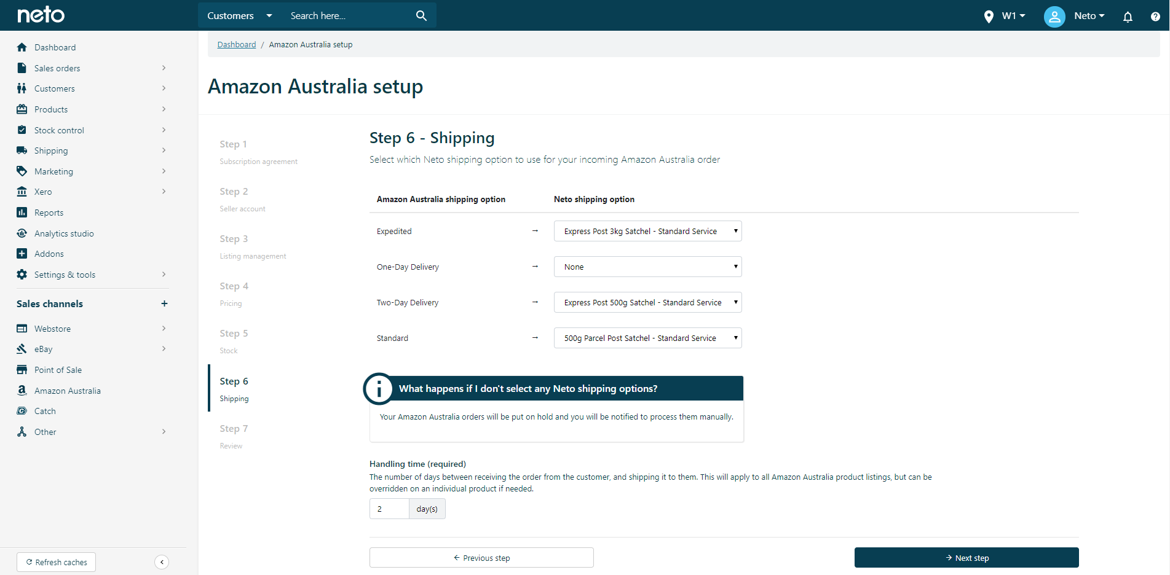Expand the Stock control submenu chevron
The image size is (1170, 575).
pos(164,130)
